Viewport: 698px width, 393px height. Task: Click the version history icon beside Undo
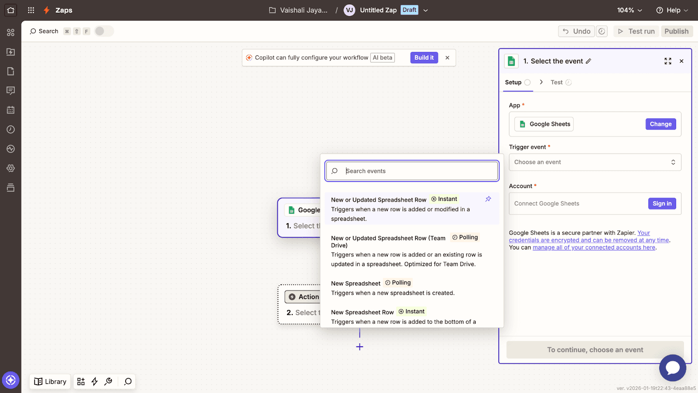point(602,31)
